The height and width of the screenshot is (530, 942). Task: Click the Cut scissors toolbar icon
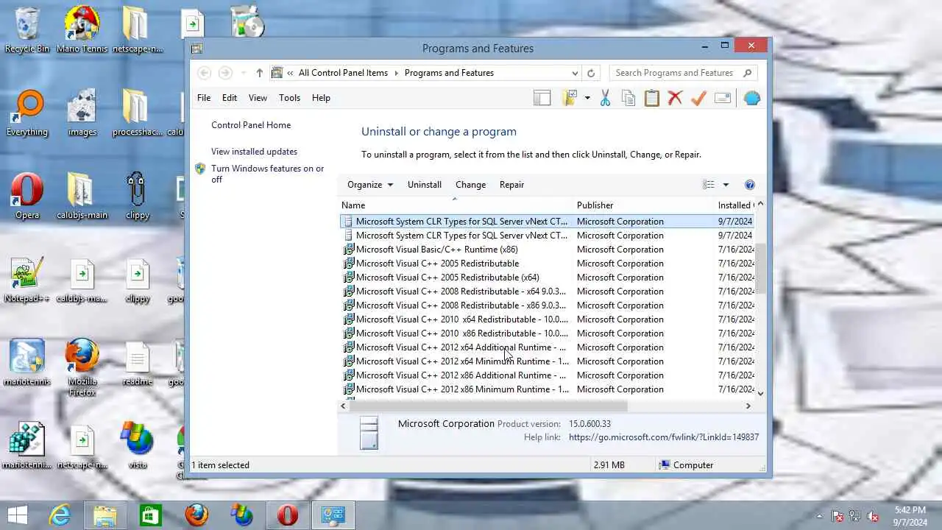coord(605,98)
